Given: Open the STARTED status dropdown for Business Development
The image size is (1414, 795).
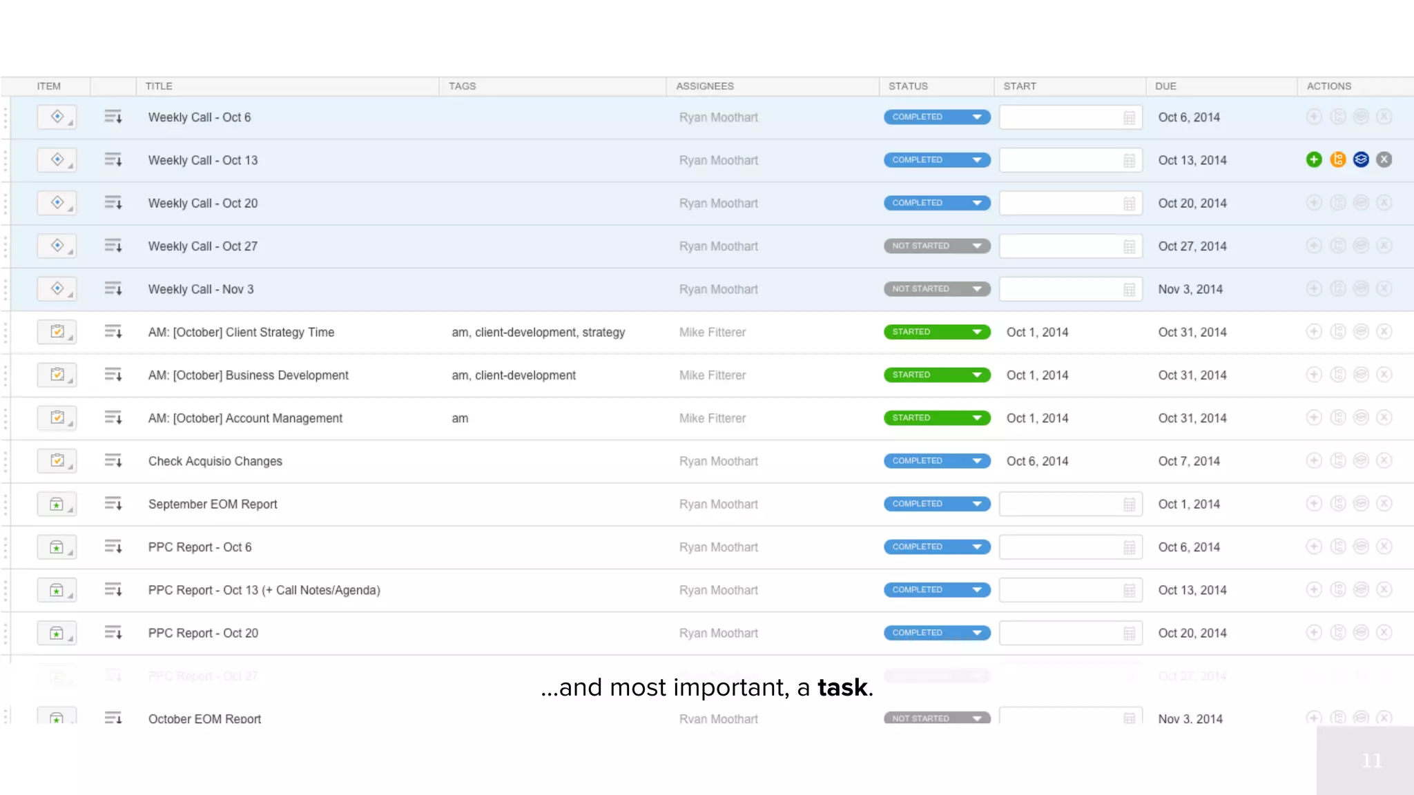Looking at the screenshot, I should tap(937, 375).
